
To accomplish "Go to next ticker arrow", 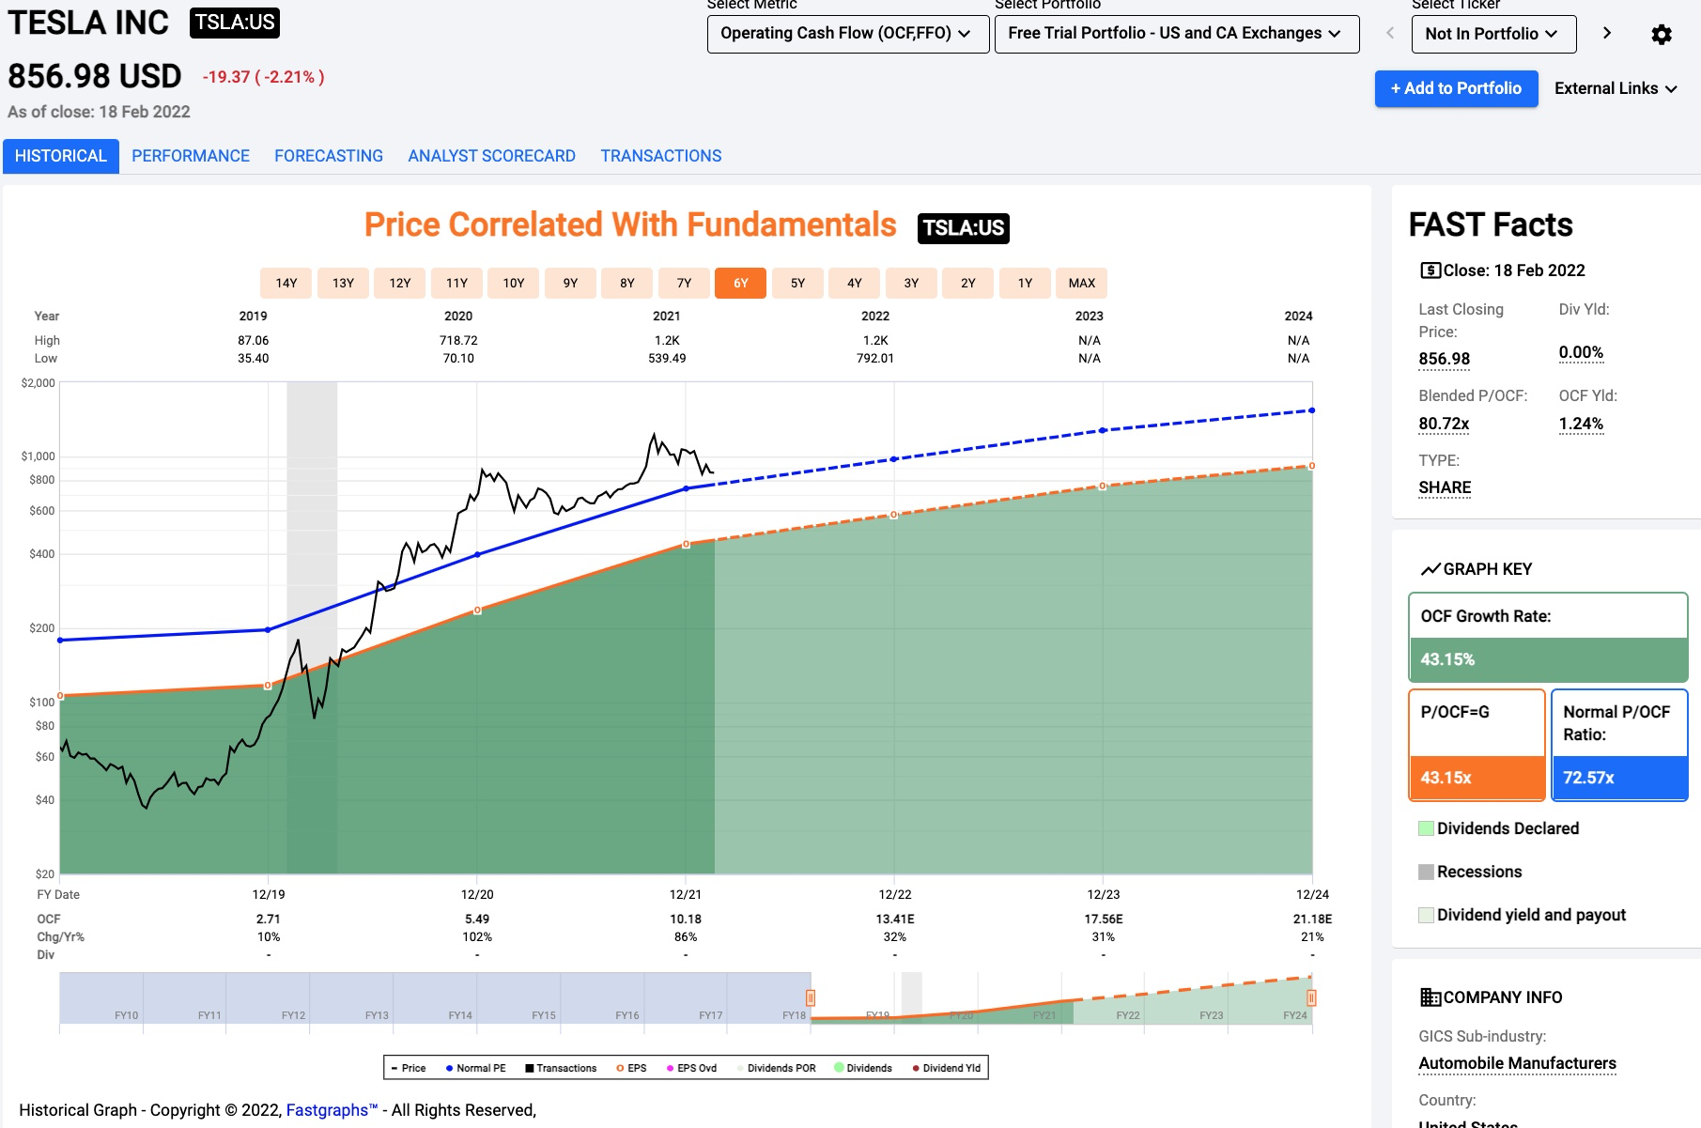I will (x=1607, y=33).
